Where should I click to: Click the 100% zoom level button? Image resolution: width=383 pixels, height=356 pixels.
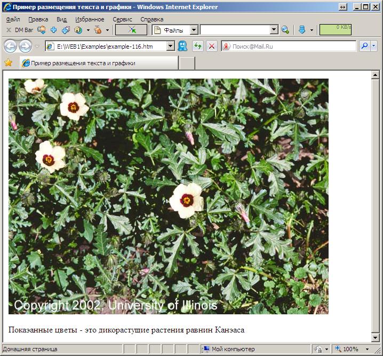click(x=346, y=349)
